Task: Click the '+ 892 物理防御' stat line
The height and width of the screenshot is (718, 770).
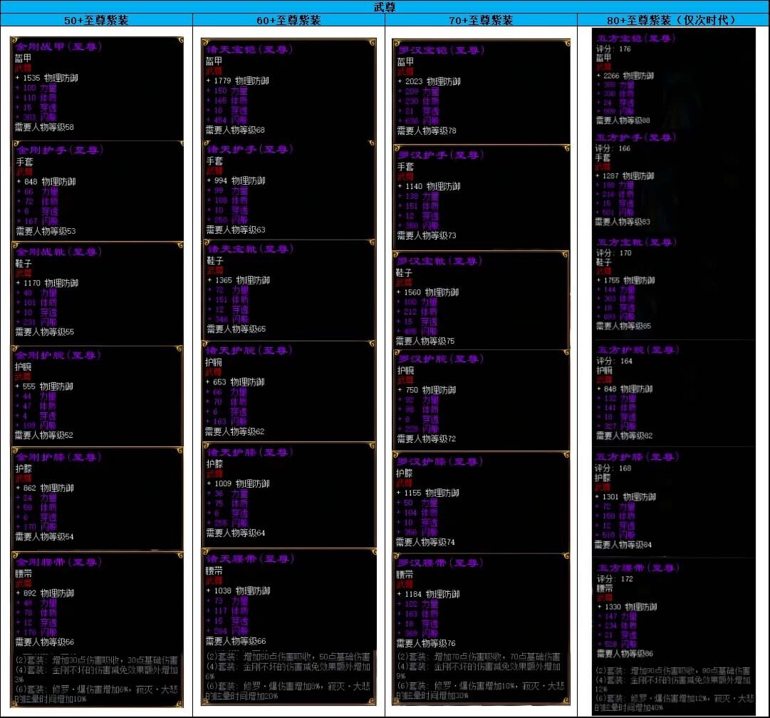Action: coord(45,593)
